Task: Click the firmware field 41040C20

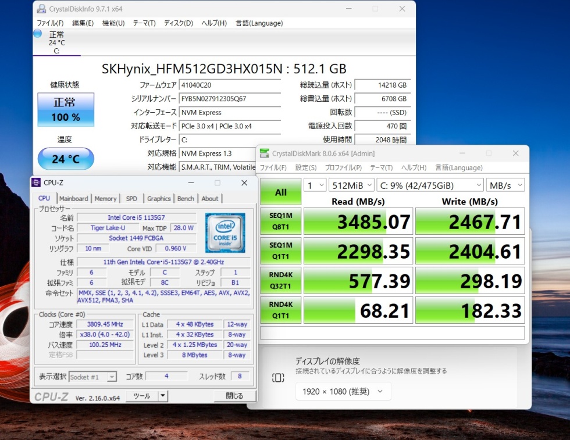Action: pyautogui.click(x=230, y=85)
